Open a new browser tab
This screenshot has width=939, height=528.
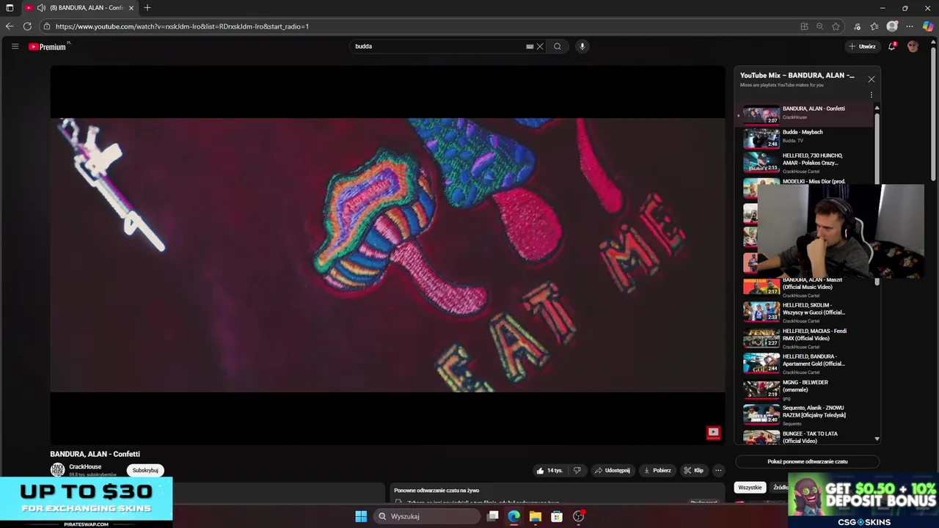147,7
